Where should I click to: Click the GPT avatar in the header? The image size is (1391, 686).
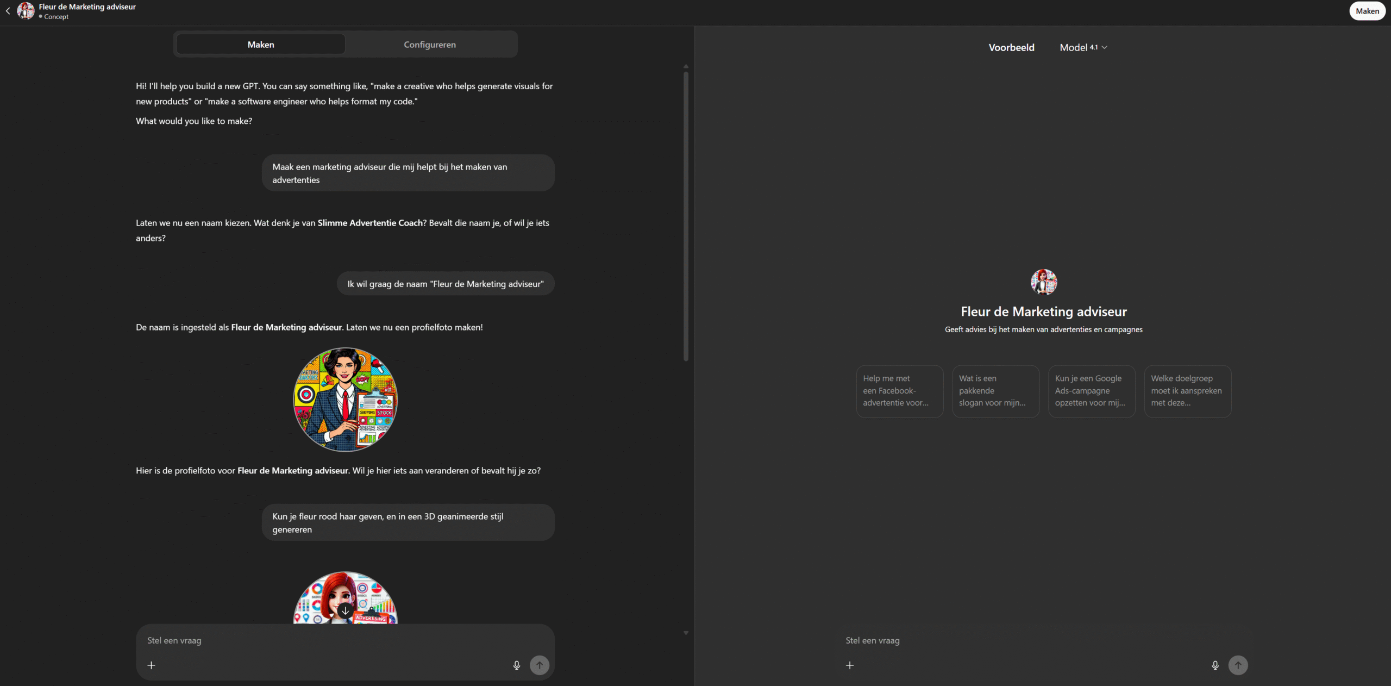(x=26, y=11)
